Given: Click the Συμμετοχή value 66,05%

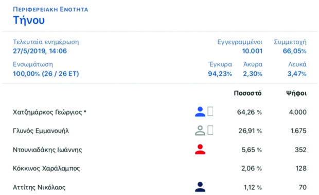Looking at the screenshot, I should (x=295, y=51).
